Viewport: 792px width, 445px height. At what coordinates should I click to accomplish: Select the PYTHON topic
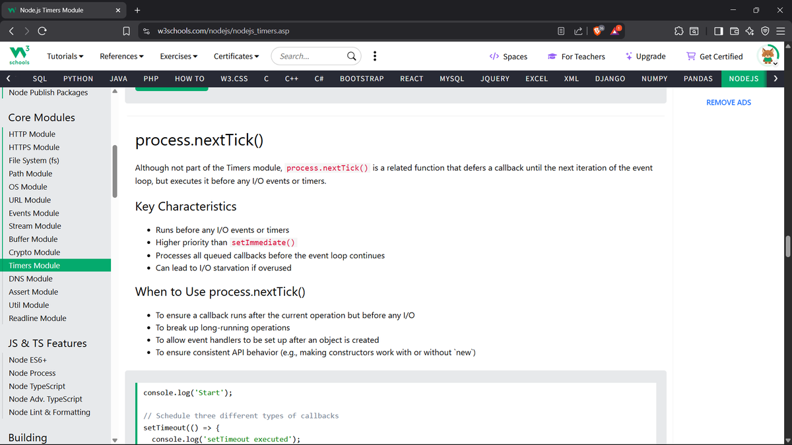pos(78,78)
